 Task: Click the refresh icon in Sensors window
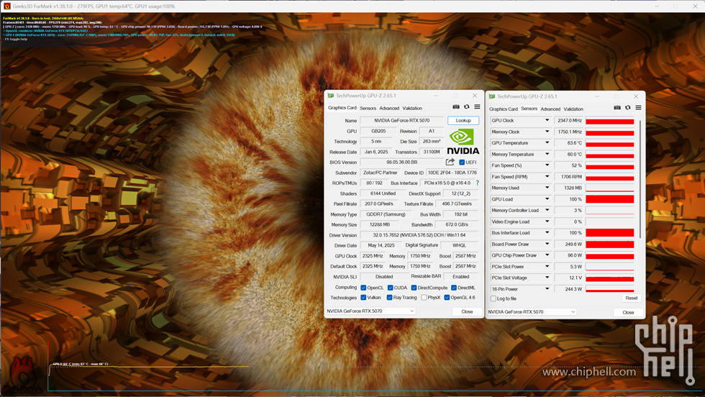(x=627, y=108)
